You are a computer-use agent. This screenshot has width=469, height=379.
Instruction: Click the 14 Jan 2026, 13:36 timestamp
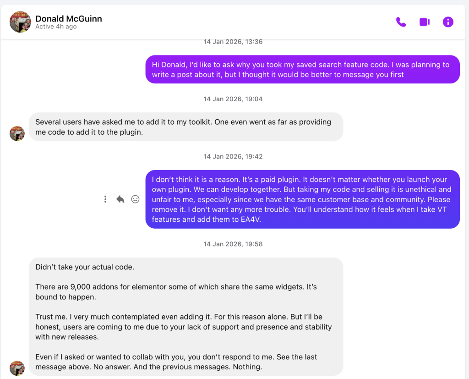click(233, 42)
